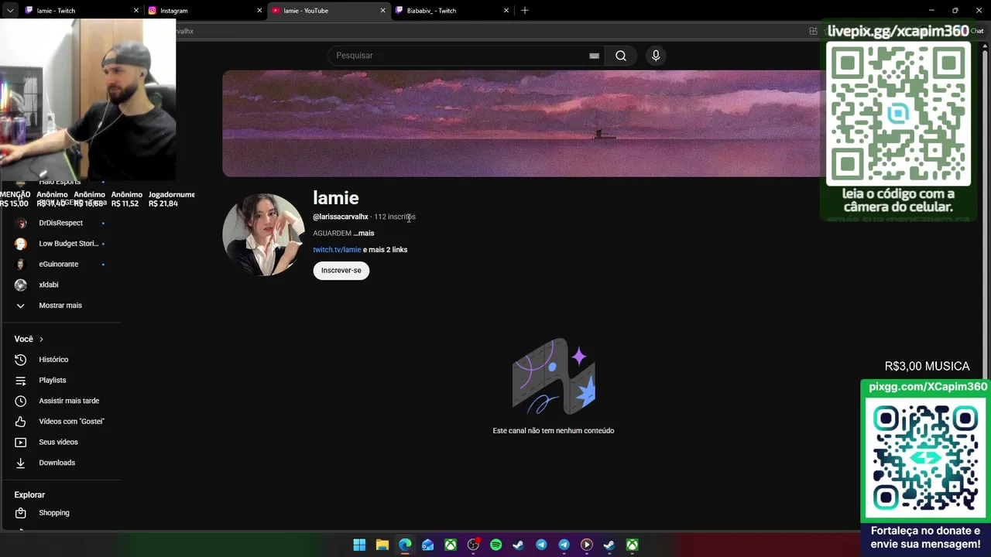The width and height of the screenshot is (991, 557).
Task: Close the Biababiv_ - Twitch tab
Action: click(x=506, y=11)
